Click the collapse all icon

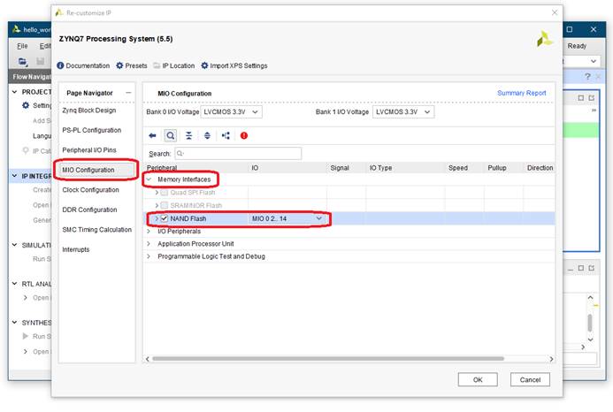pos(188,135)
